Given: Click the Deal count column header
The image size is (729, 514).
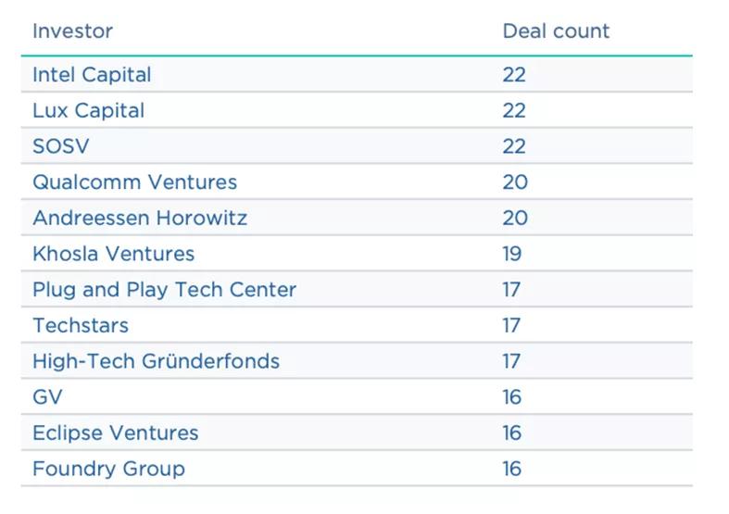Looking at the screenshot, I should click(556, 31).
